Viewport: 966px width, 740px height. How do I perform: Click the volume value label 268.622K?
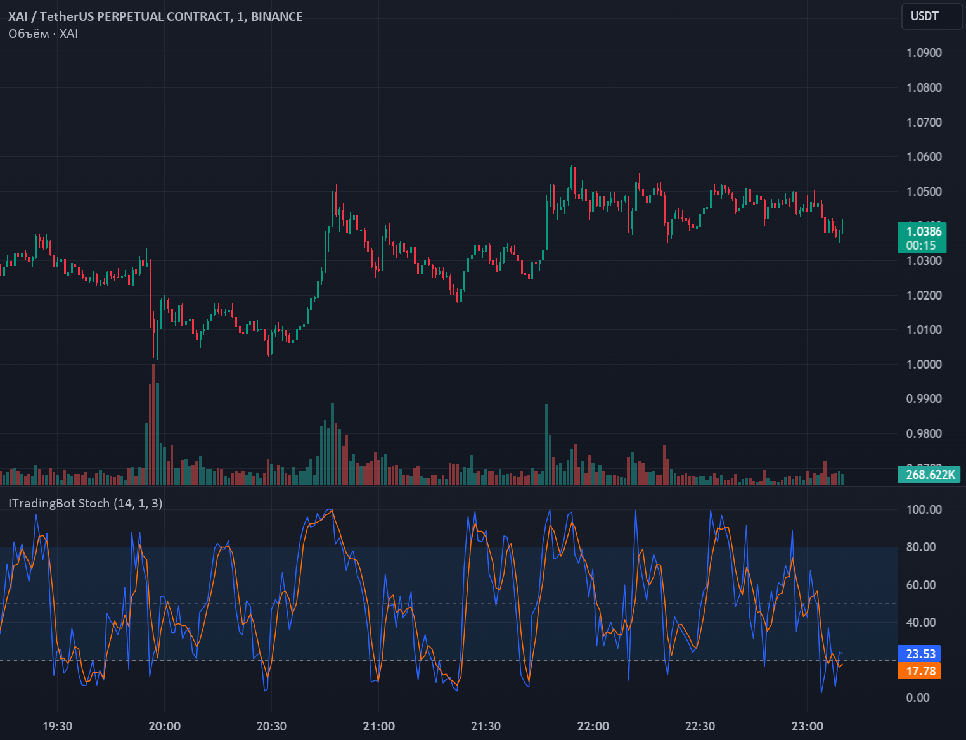pos(929,474)
